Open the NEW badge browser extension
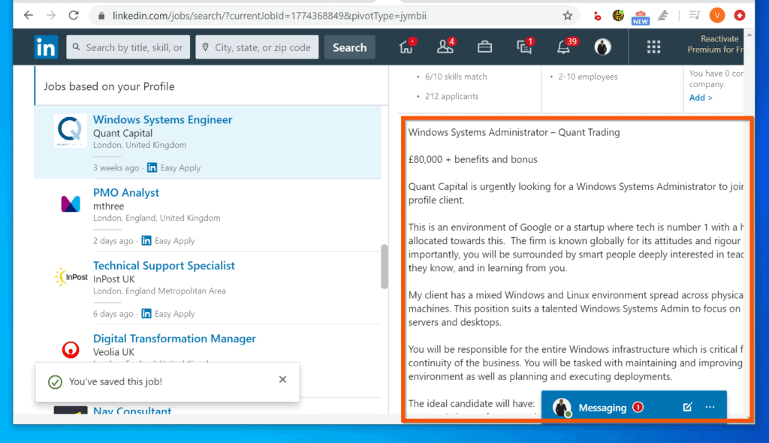This screenshot has width=769, height=443. [640, 17]
